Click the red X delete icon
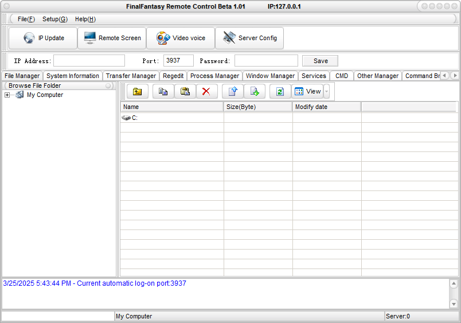The width and height of the screenshot is (461, 323). click(x=206, y=91)
